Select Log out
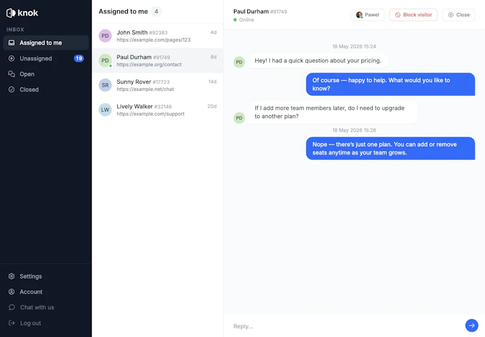This screenshot has height=337, width=485. click(x=46, y=323)
